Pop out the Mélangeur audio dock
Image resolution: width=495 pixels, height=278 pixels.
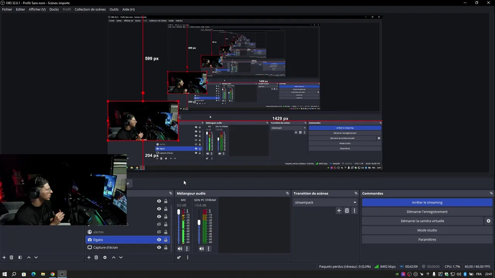(287, 193)
